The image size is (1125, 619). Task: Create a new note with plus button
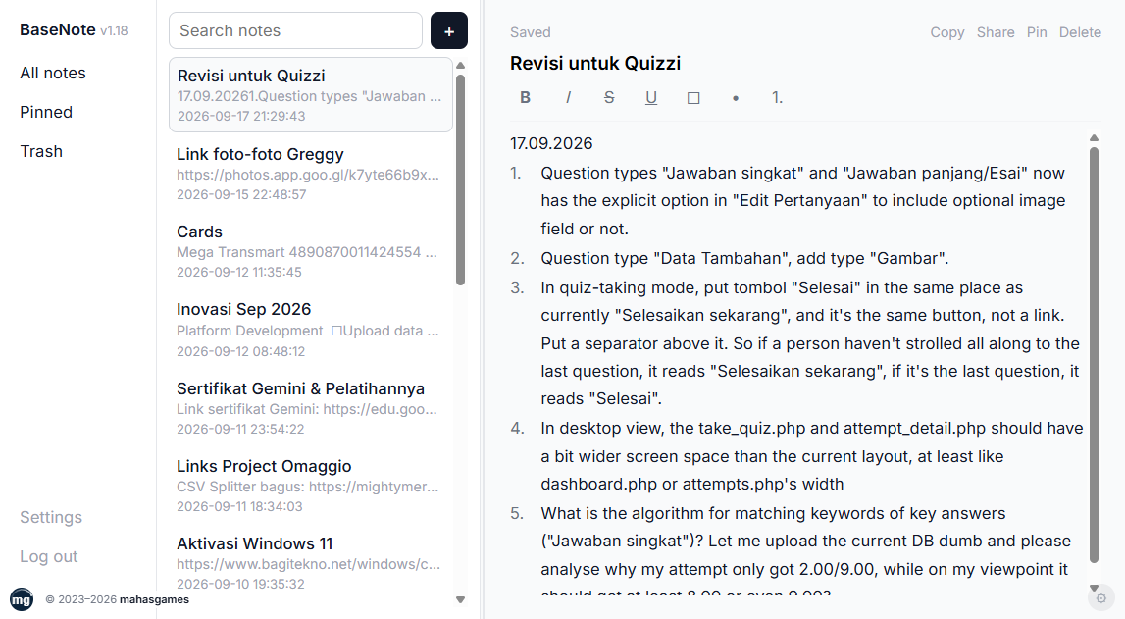point(448,30)
